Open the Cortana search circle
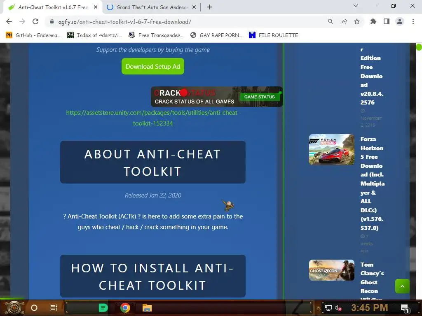The image size is (422, 316). tap(34, 308)
